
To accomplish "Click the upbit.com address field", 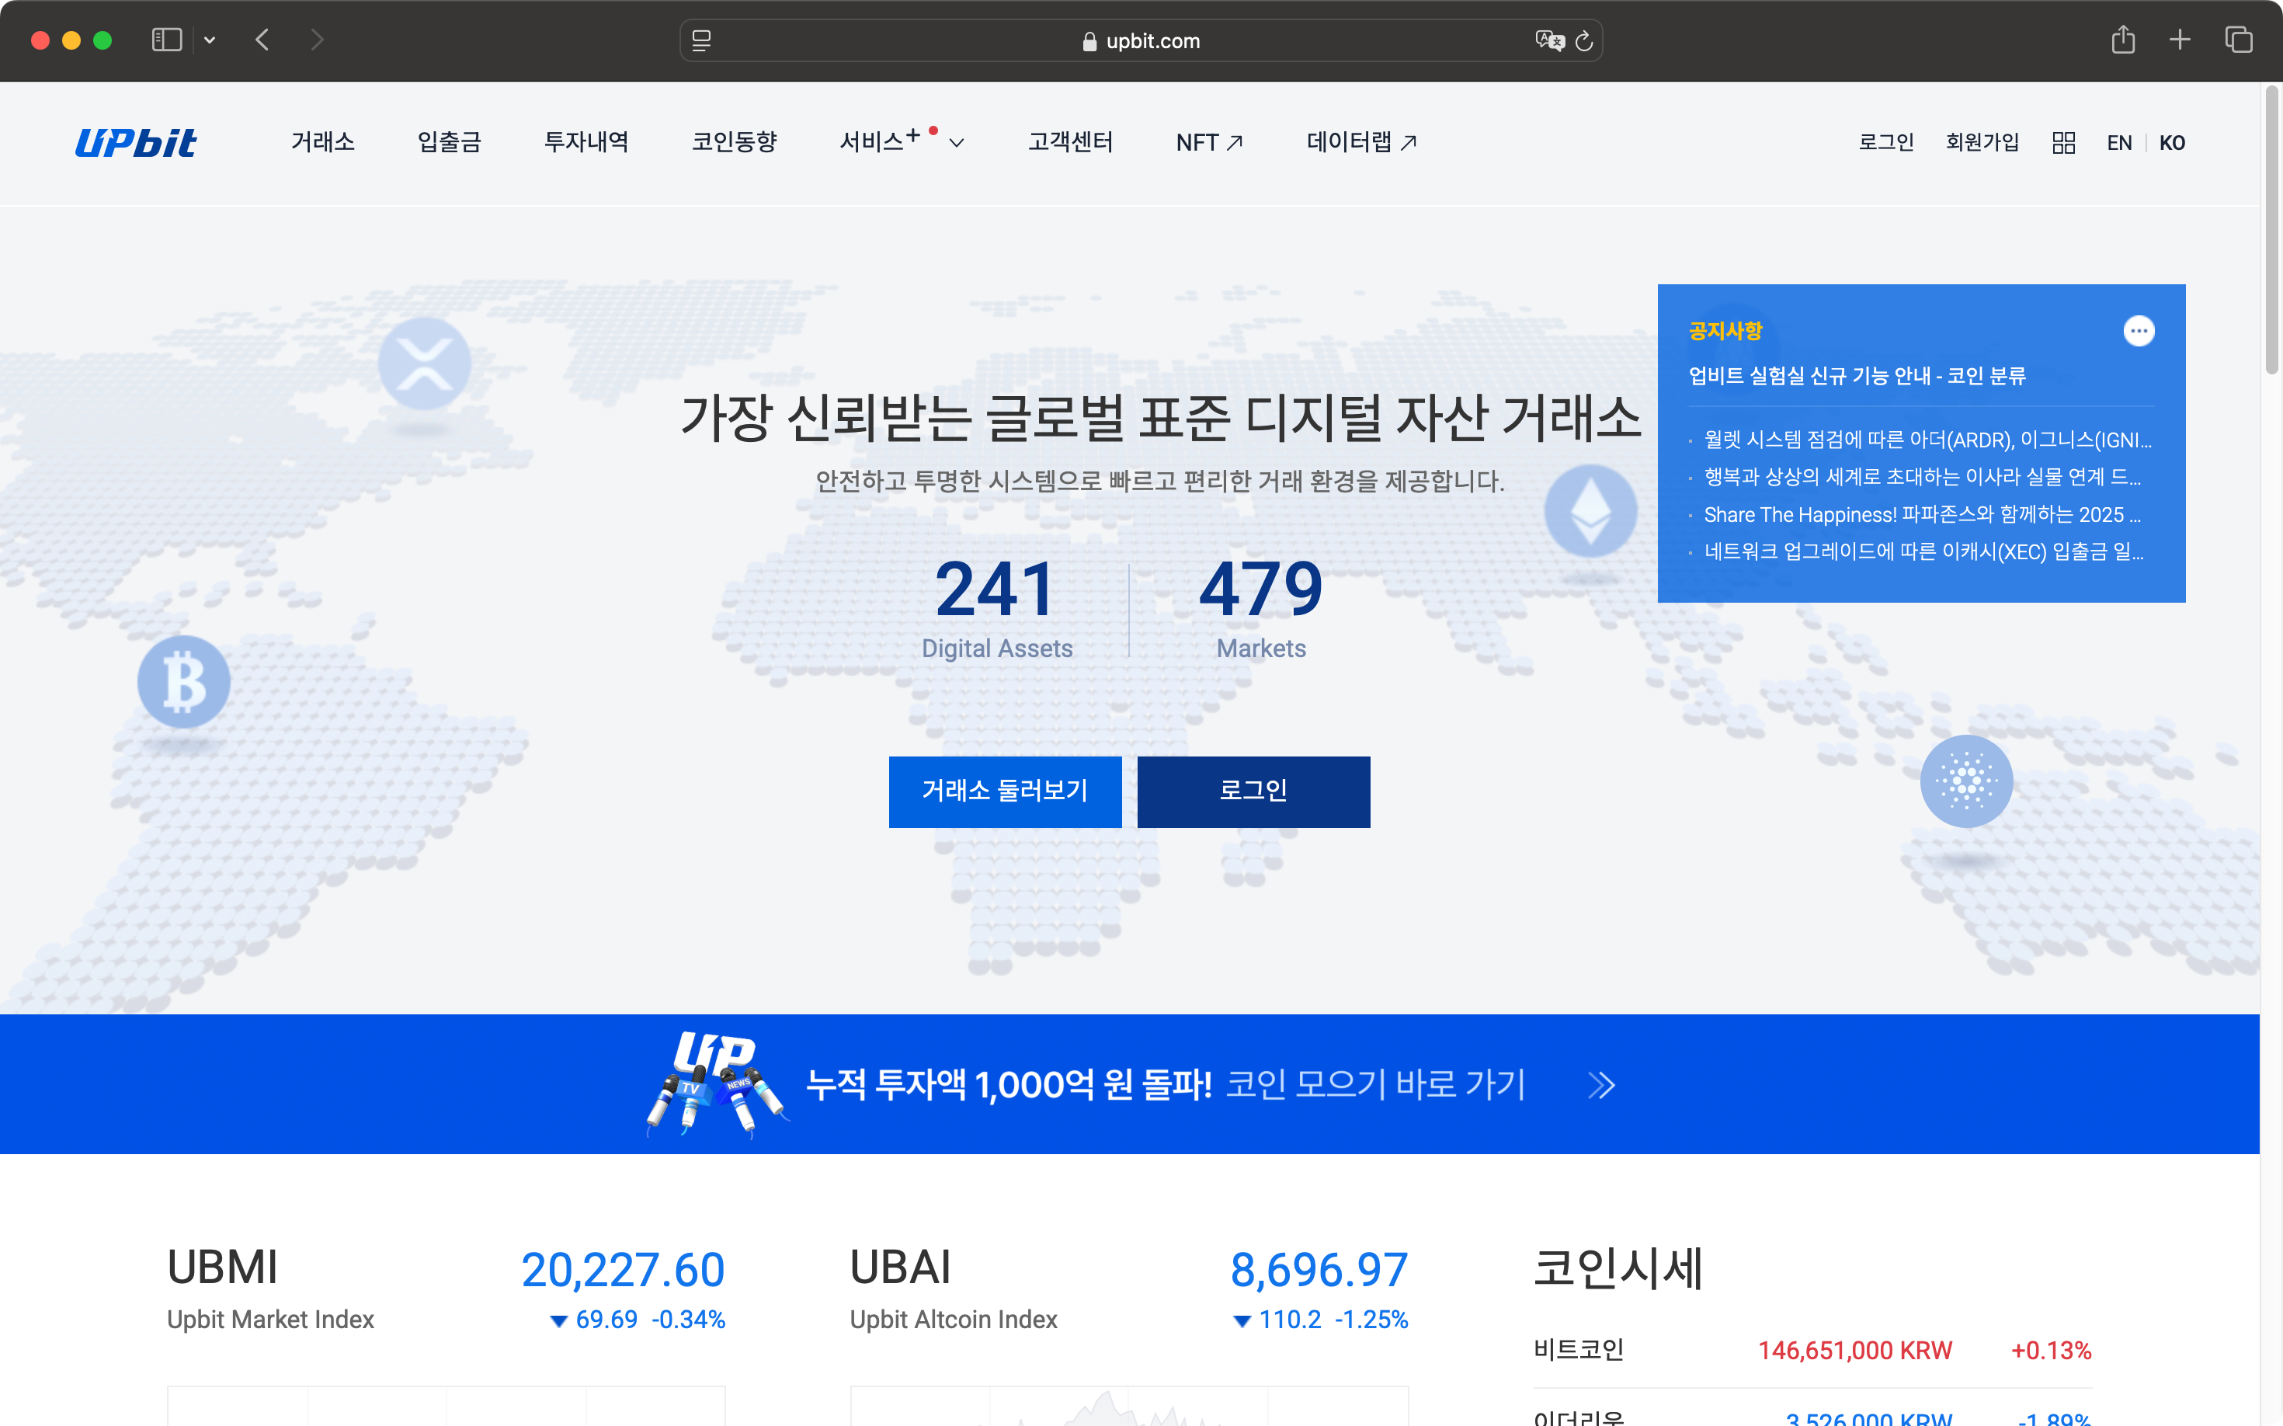I will point(1141,40).
